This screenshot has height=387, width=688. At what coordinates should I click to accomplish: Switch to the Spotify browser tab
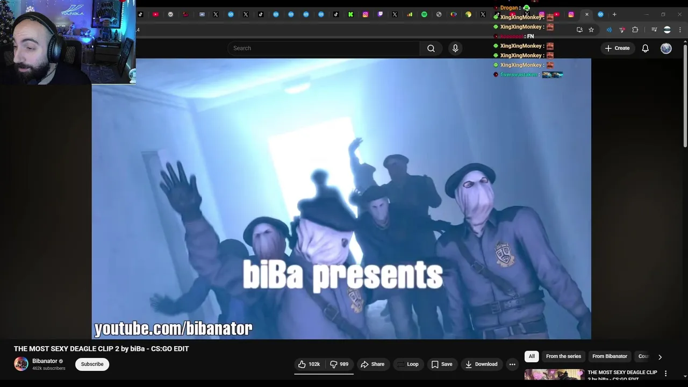tap(424, 15)
